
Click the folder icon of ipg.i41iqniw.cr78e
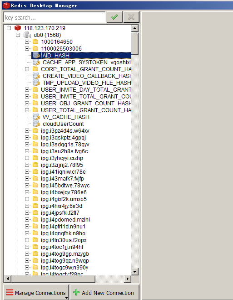coord(35,171)
